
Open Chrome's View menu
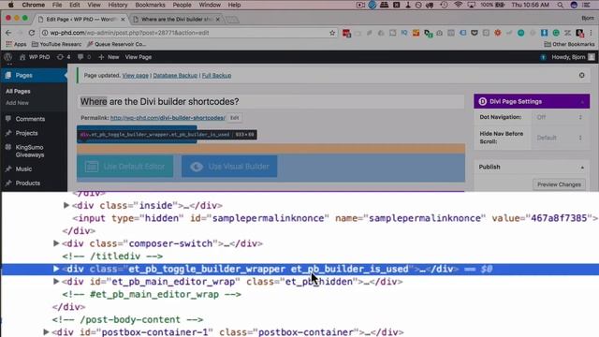pos(94,5)
